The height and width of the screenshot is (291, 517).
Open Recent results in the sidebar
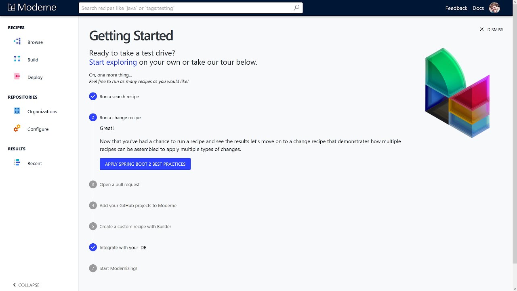tap(35, 163)
